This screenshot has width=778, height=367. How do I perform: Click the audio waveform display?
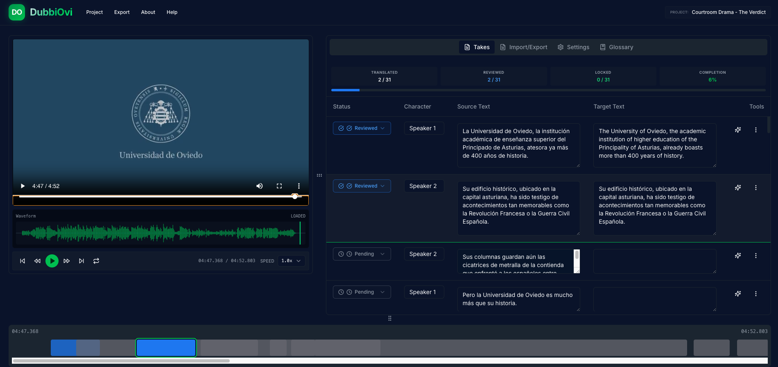click(x=161, y=233)
